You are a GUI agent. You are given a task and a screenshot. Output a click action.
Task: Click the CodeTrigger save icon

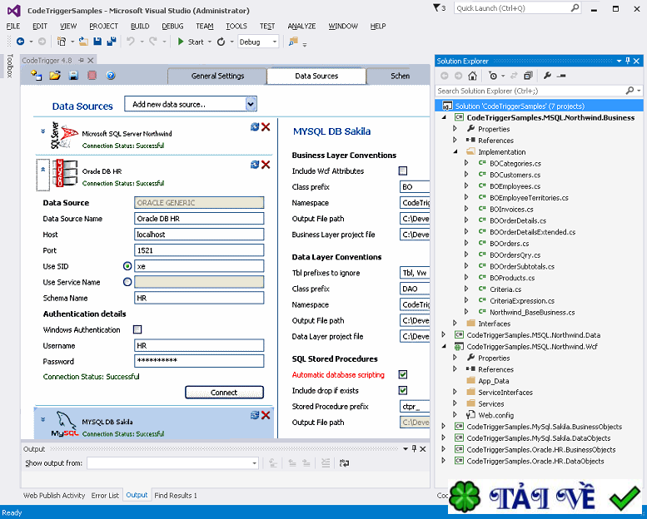73,76
